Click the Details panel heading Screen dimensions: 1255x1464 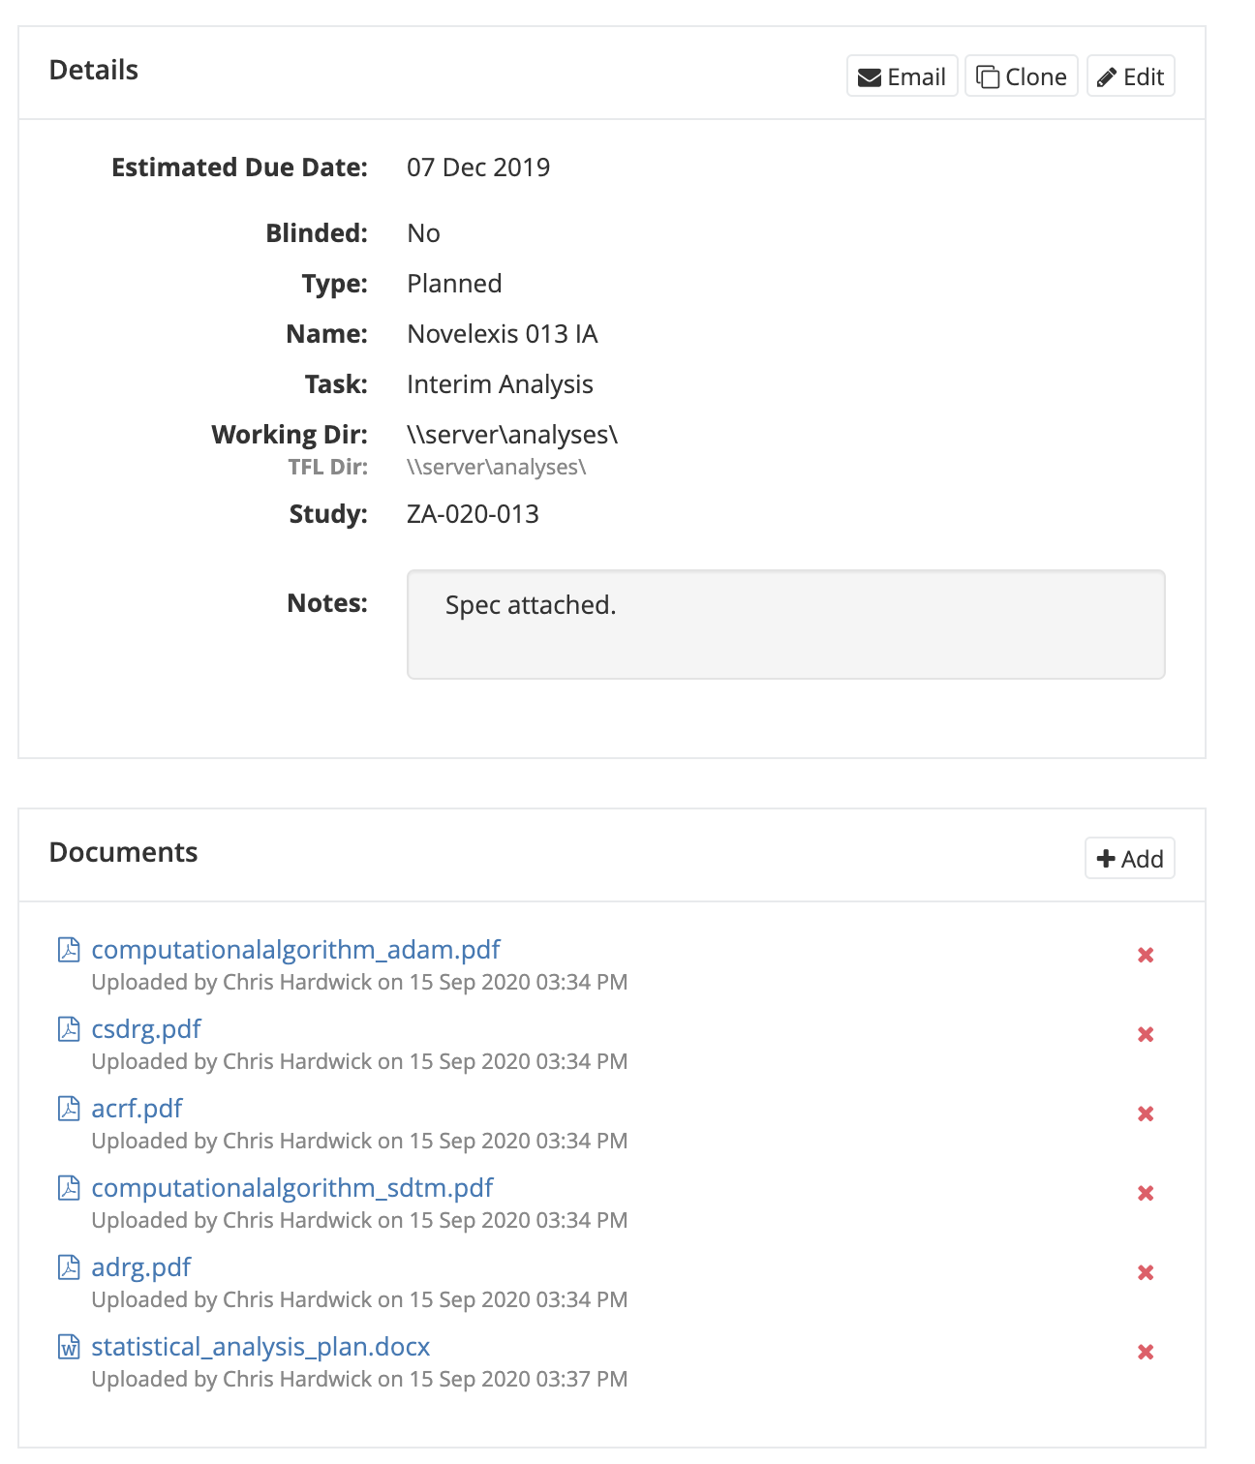click(x=94, y=70)
